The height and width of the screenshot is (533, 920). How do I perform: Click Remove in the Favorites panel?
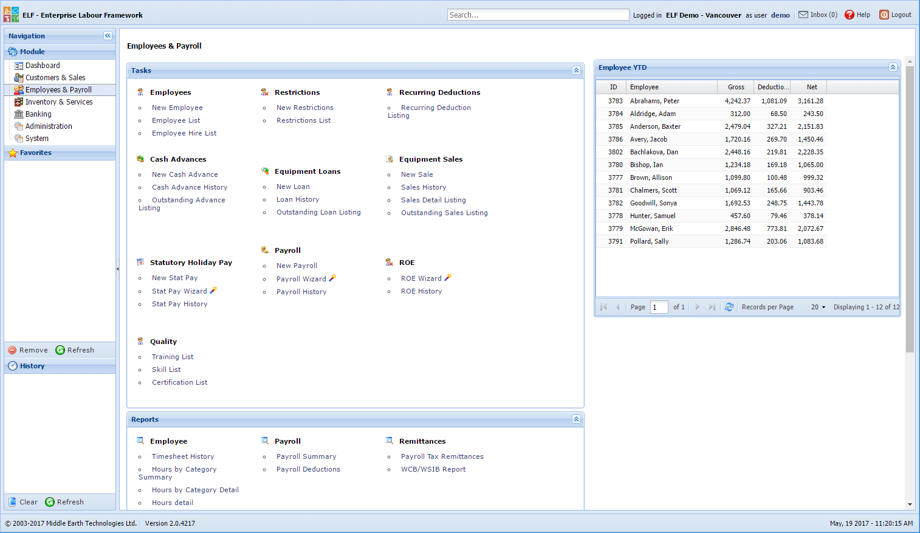(x=28, y=349)
